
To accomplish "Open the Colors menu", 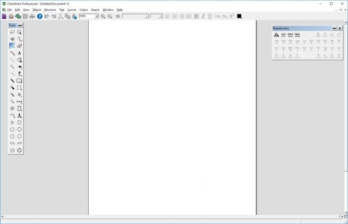I will pyautogui.click(x=84, y=10).
